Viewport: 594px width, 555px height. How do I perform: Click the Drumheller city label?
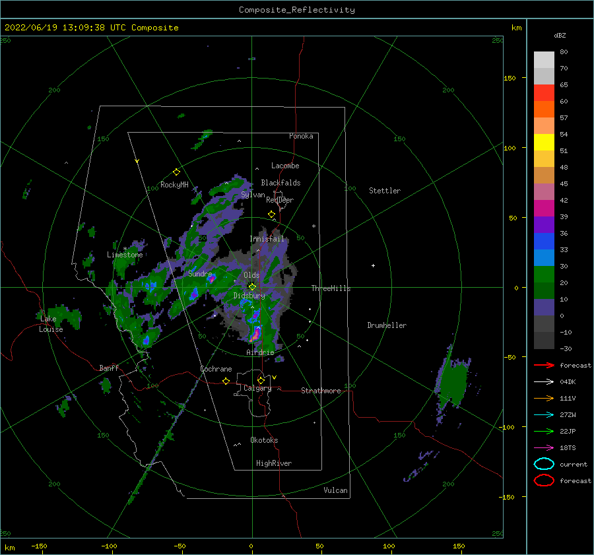tap(387, 325)
